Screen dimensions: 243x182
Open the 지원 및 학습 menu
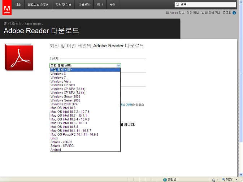pyautogui.click(x=64, y=4)
